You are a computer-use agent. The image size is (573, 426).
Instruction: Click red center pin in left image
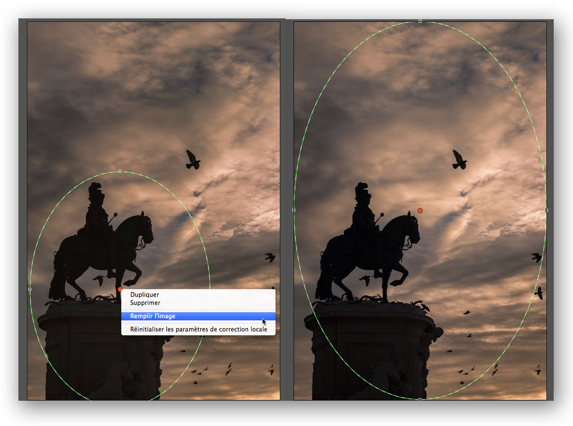click(120, 290)
